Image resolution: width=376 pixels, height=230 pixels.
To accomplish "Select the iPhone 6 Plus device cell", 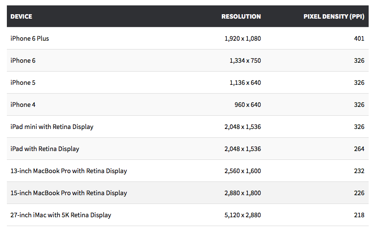I will pyautogui.click(x=30, y=39).
